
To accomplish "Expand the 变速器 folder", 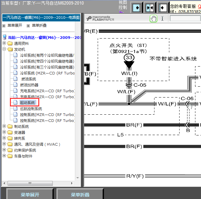I will coord(4,132).
